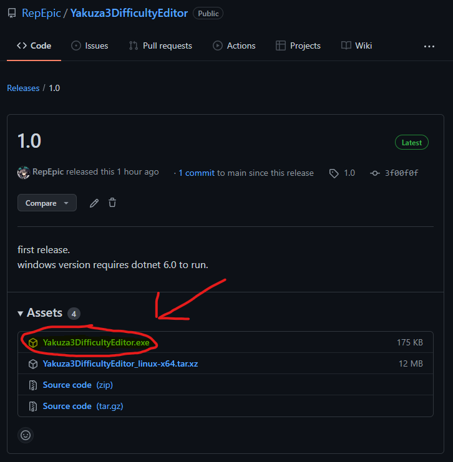The height and width of the screenshot is (462, 453).
Task: Click the file icon beside Source code (tar.gz)
Action: tap(33, 407)
